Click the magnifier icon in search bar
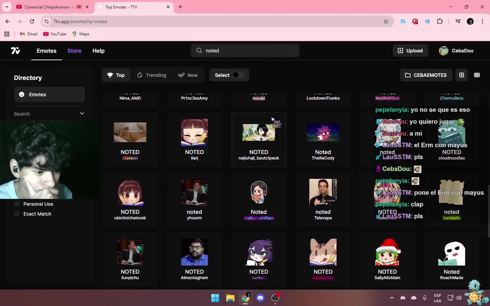The width and height of the screenshot is (490, 306). point(199,51)
